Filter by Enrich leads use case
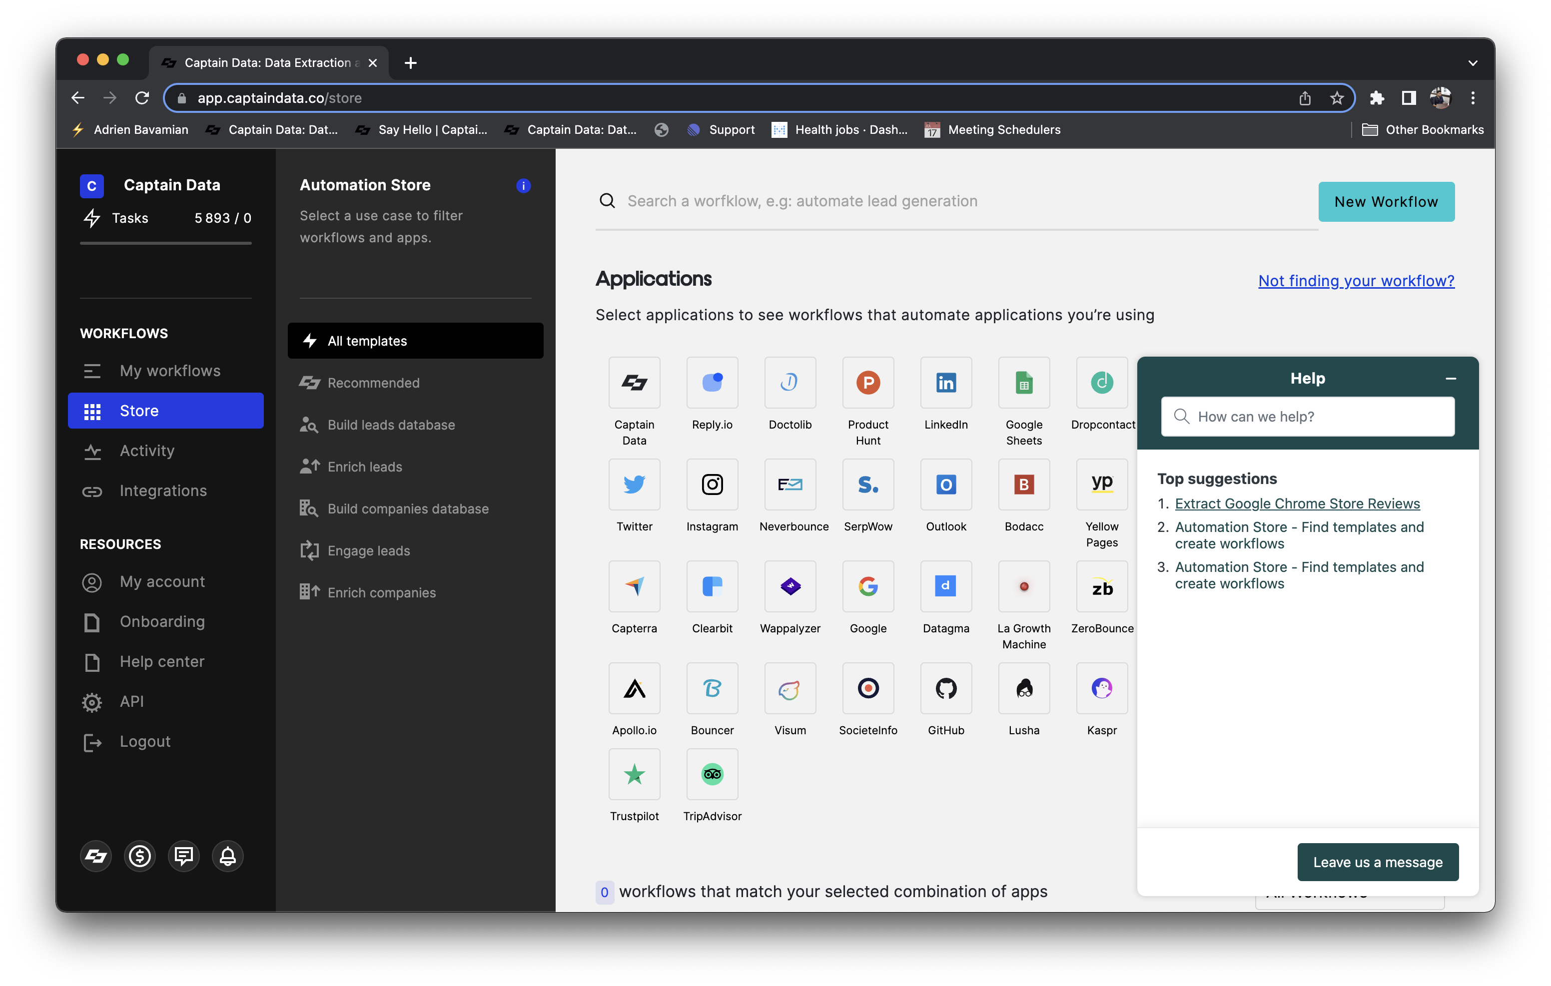This screenshot has width=1551, height=986. point(415,466)
